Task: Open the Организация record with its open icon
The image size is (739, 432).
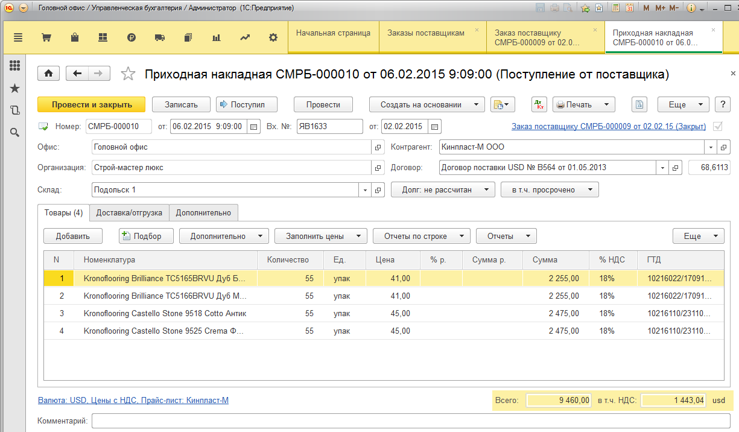Action: click(378, 168)
